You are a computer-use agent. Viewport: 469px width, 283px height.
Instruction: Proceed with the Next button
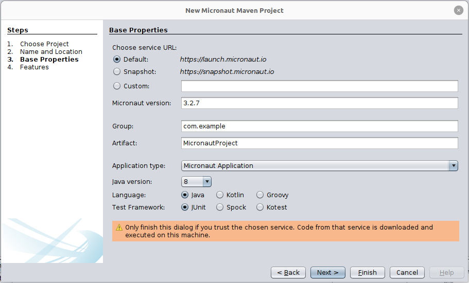[x=328, y=273]
